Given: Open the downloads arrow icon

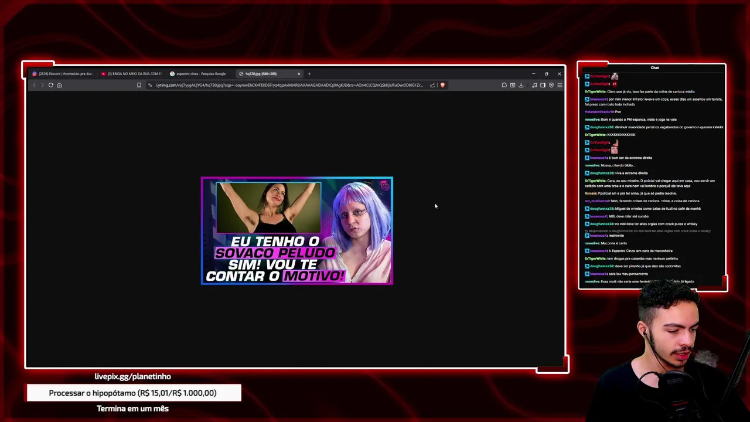Looking at the screenshot, I should [x=520, y=85].
